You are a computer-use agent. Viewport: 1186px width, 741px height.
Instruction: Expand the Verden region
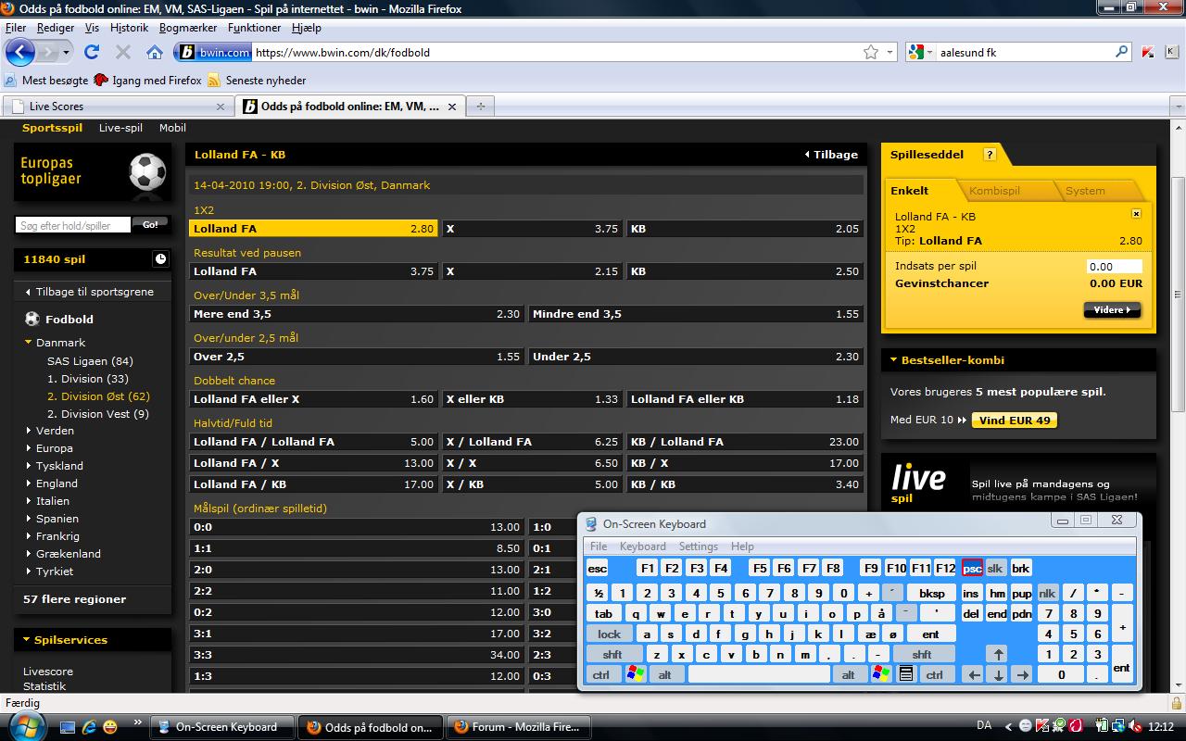tap(29, 431)
